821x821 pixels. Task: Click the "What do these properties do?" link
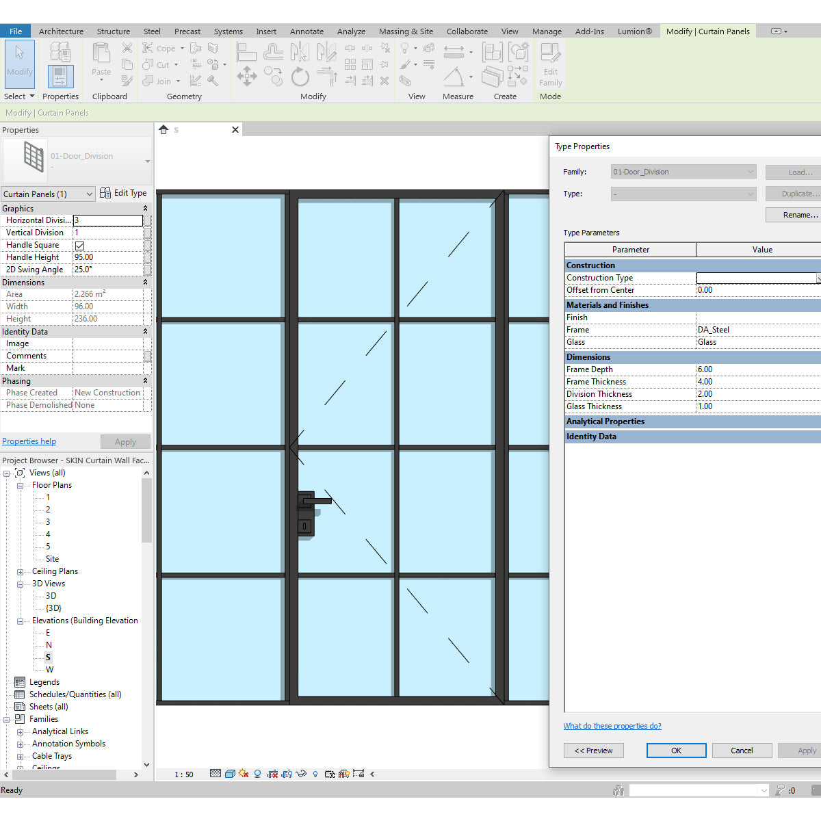(x=612, y=725)
